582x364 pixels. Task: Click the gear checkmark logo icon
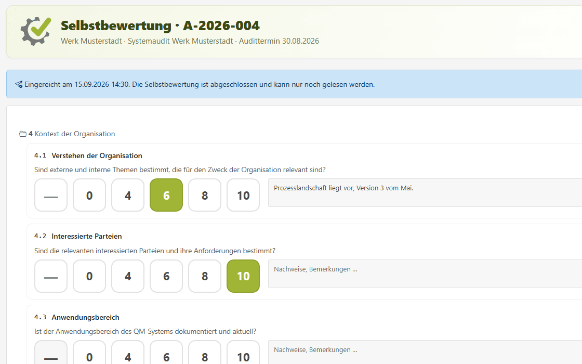(36, 31)
